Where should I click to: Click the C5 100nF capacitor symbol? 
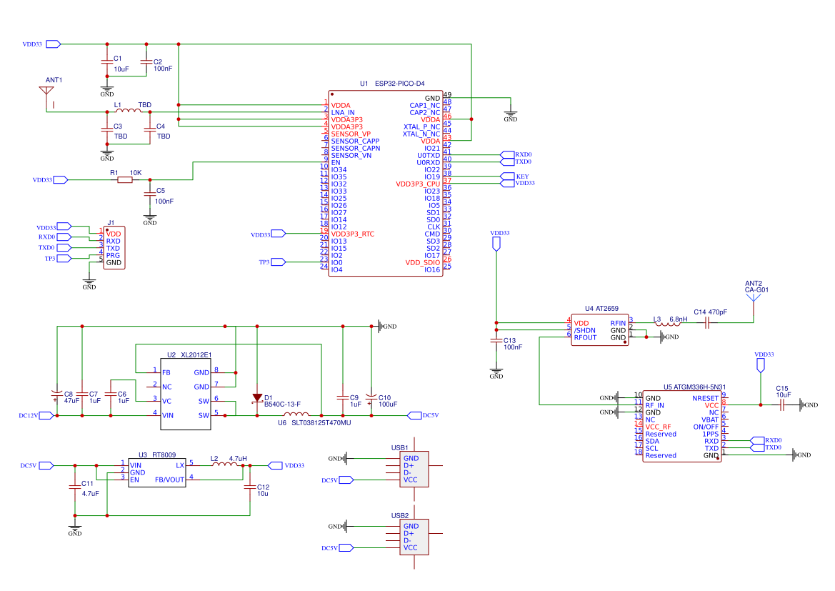149,194
